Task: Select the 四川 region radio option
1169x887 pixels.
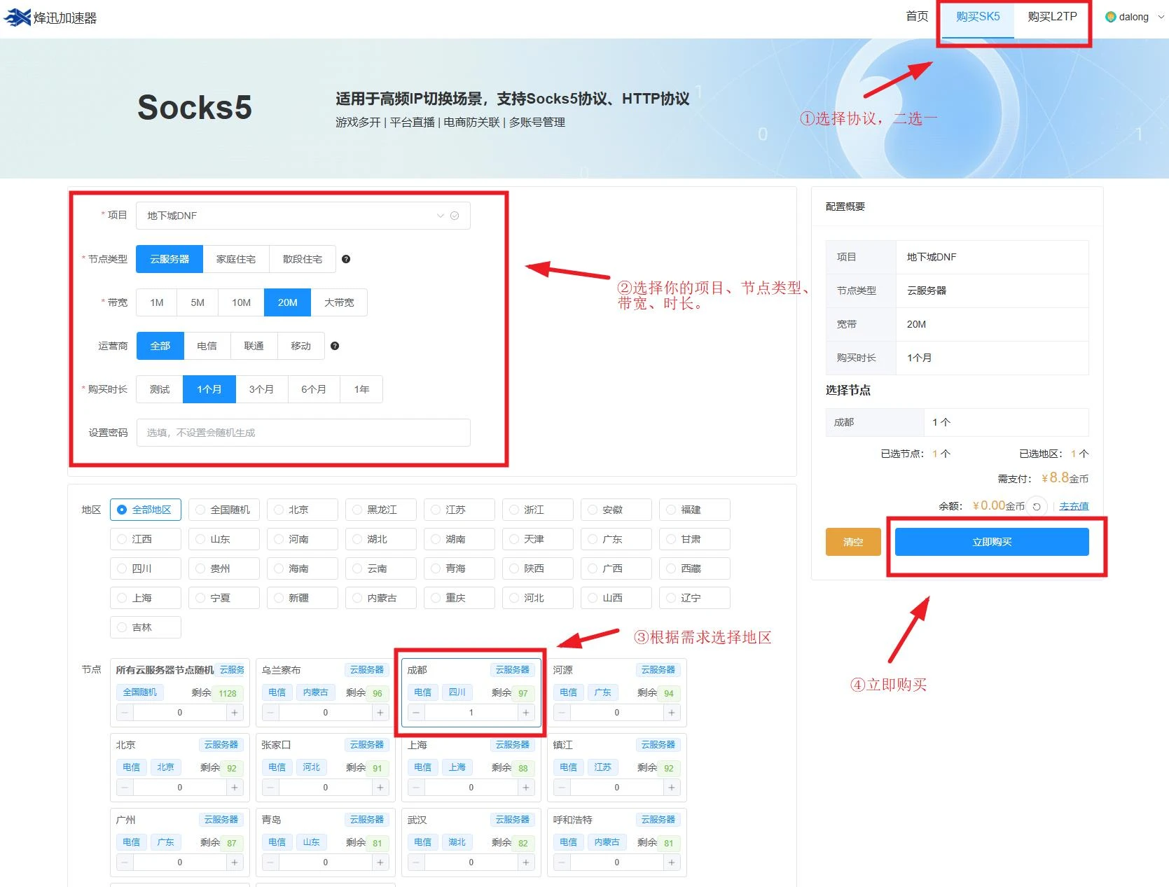Action: click(123, 568)
